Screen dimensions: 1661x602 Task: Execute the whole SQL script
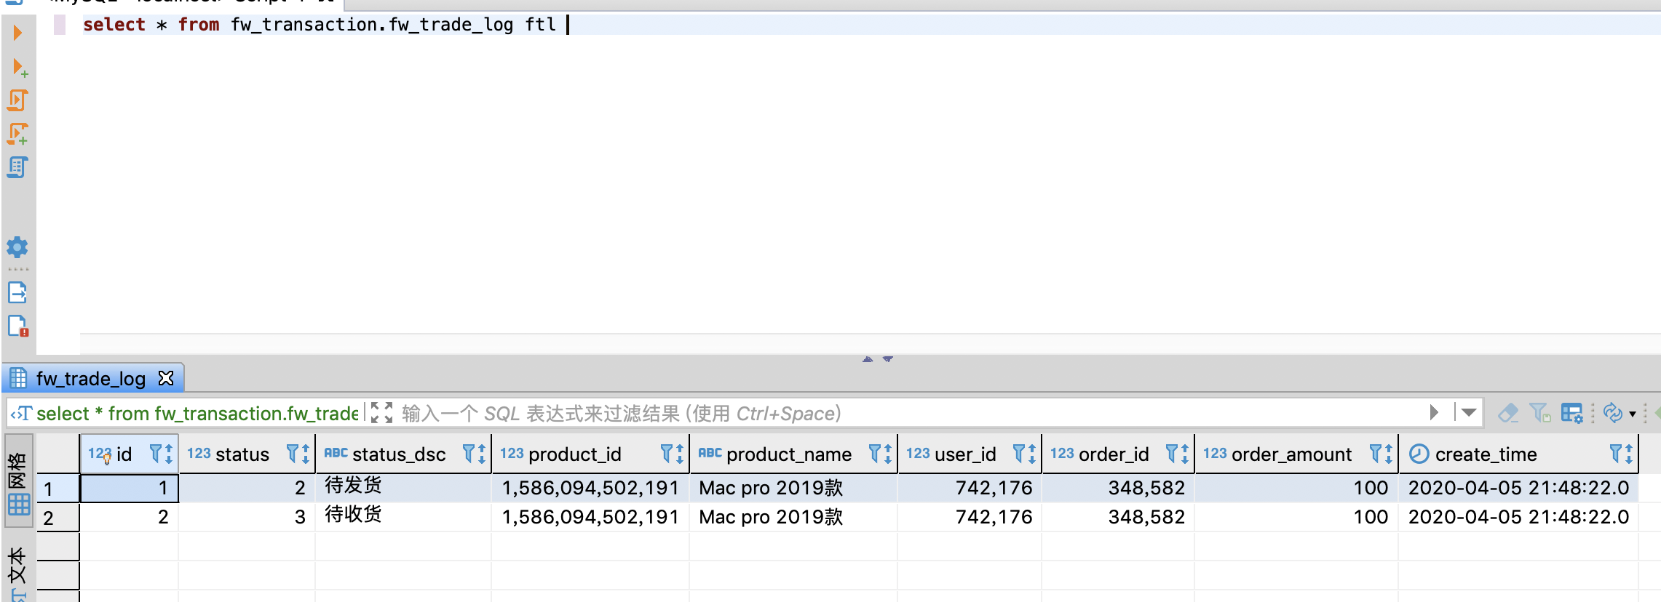17,100
